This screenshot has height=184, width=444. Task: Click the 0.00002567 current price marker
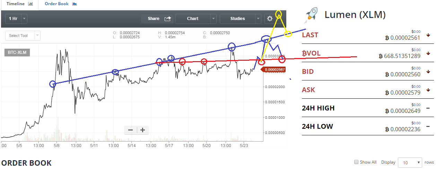[x=274, y=70]
